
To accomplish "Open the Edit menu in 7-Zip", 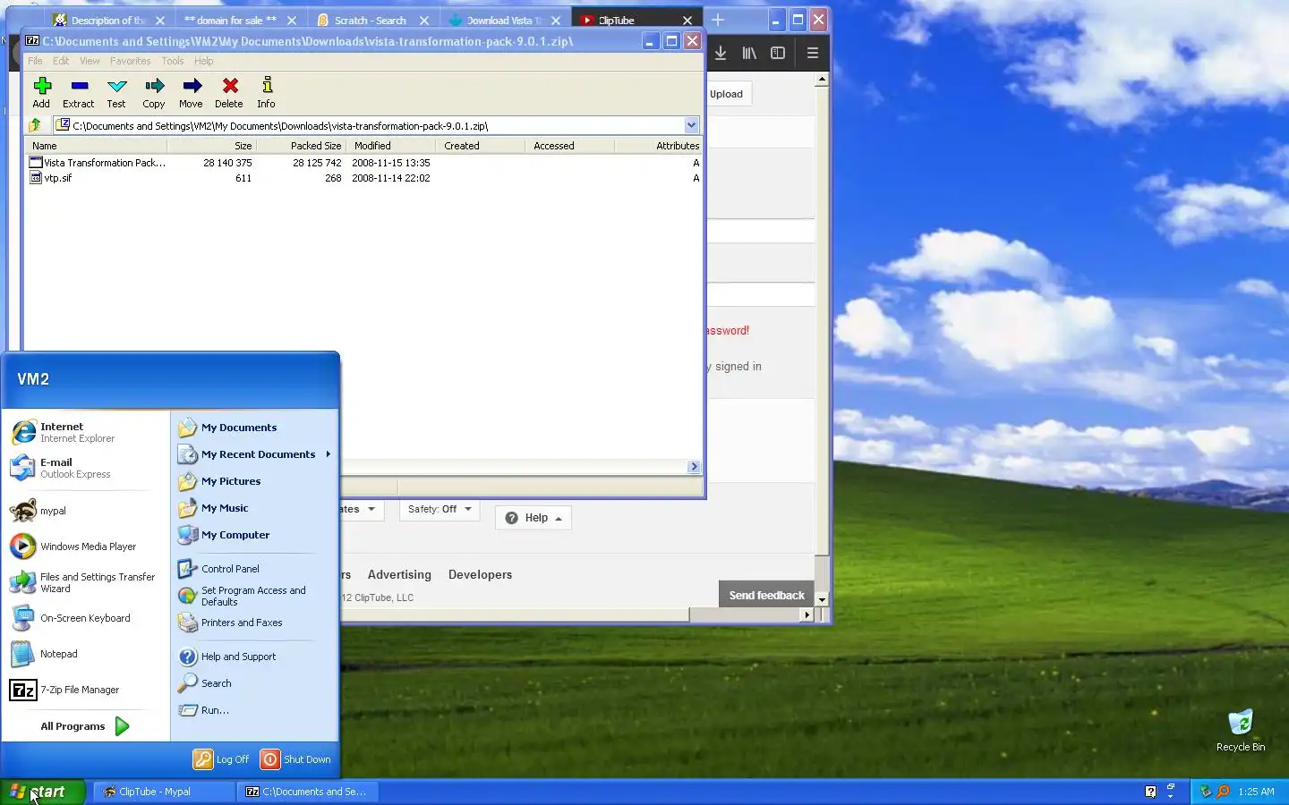I will 61,61.
